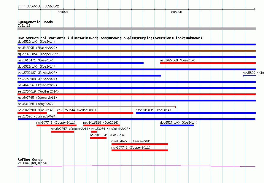The height and width of the screenshot is (183, 264).
Task: Select the blue dgv6527n100 (Coe2014) bar
Action: coord(177,125)
